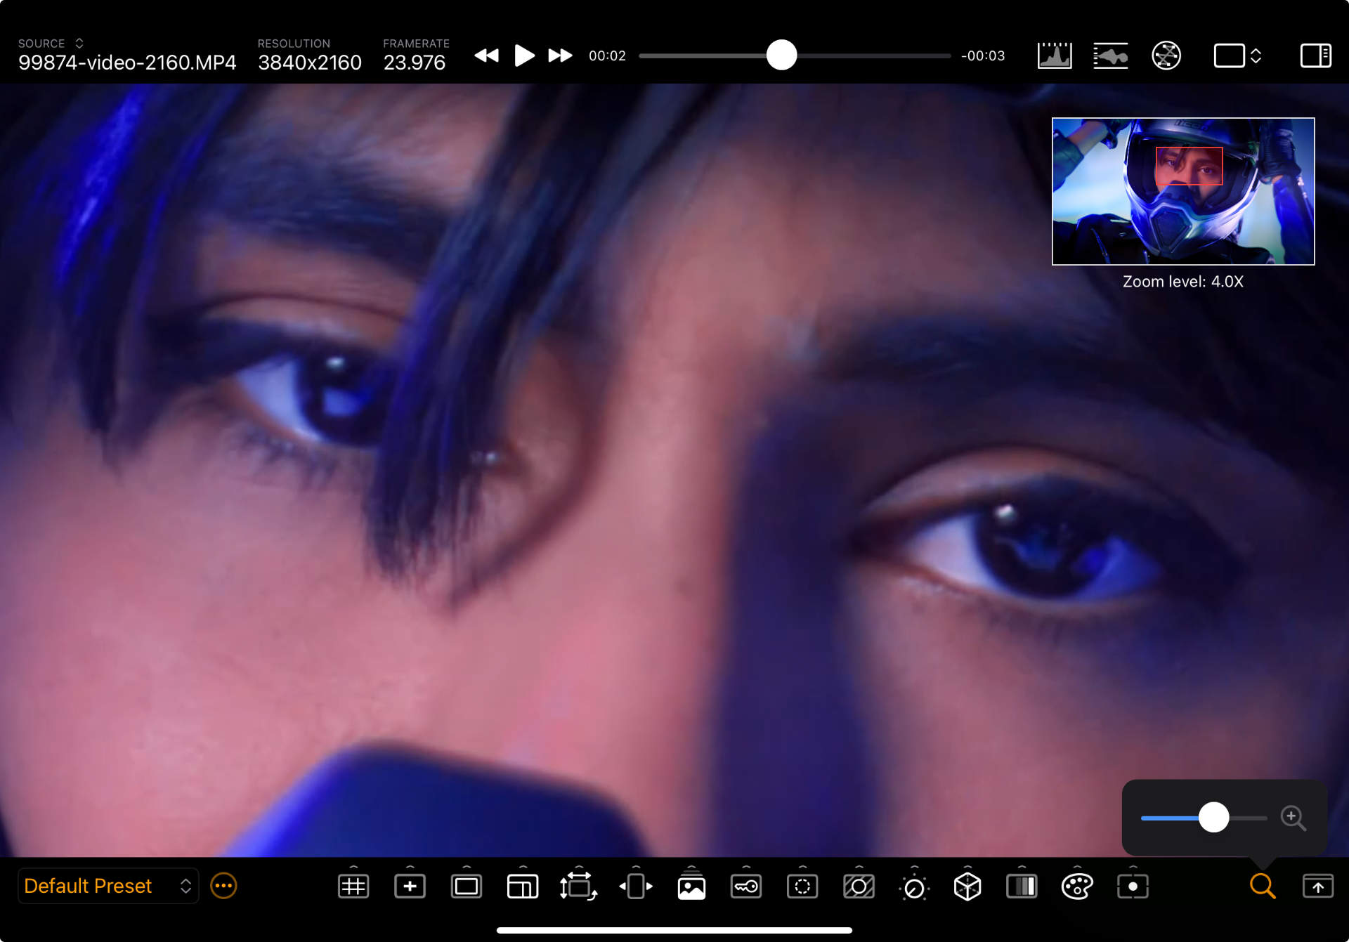Open the preset more options button
This screenshot has height=942, width=1349.
click(223, 886)
